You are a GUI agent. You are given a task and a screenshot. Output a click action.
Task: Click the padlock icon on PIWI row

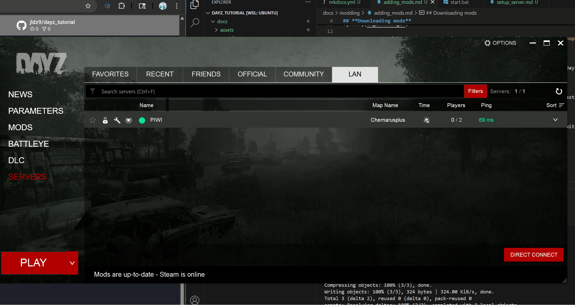(x=105, y=120)
